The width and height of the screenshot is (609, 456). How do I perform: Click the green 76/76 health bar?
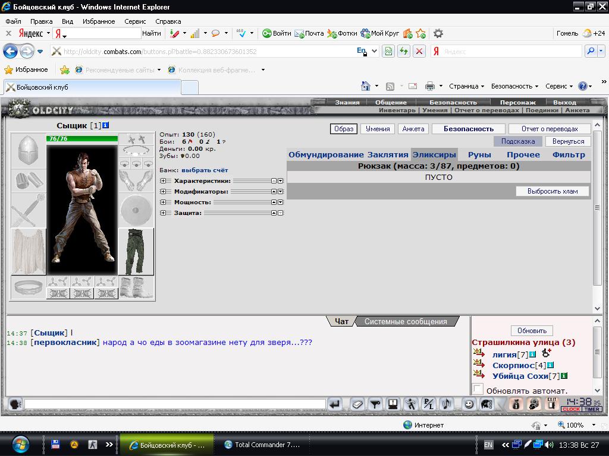click(x=82, y=138)
